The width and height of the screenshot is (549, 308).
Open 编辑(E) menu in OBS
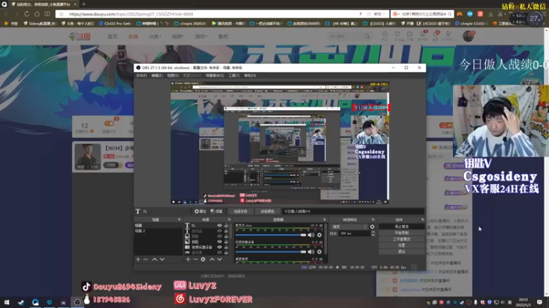157,75
